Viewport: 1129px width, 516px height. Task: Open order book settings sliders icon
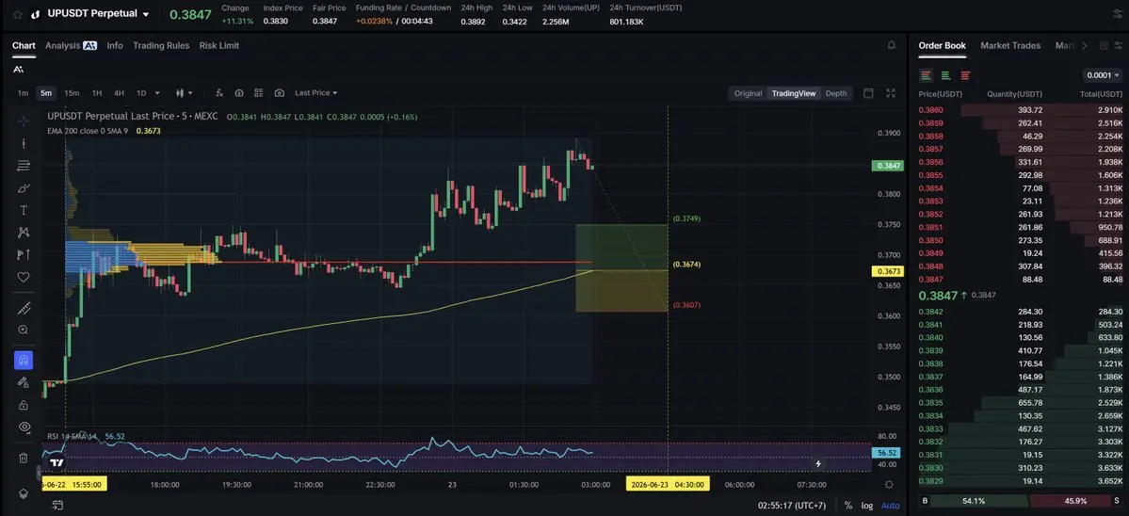click(x=1118, y=45)
